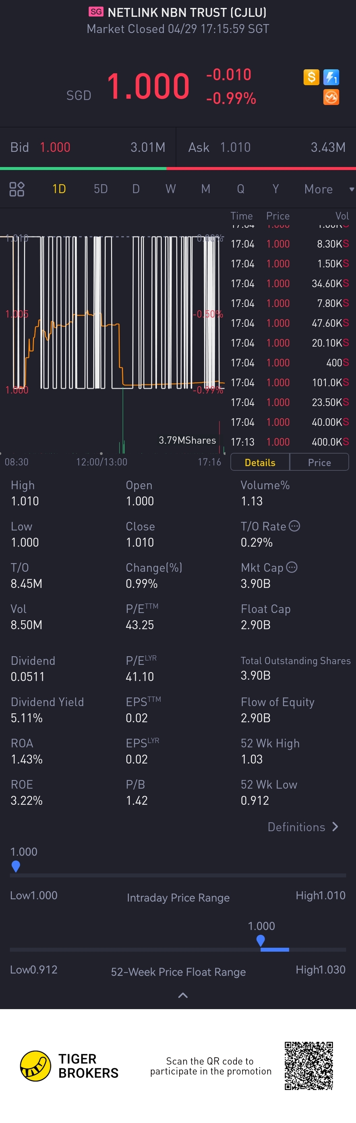This screenshot has height=1123, width=356.
Task: Collapse the details panel with the up chevron
Action: click(183, 995)
